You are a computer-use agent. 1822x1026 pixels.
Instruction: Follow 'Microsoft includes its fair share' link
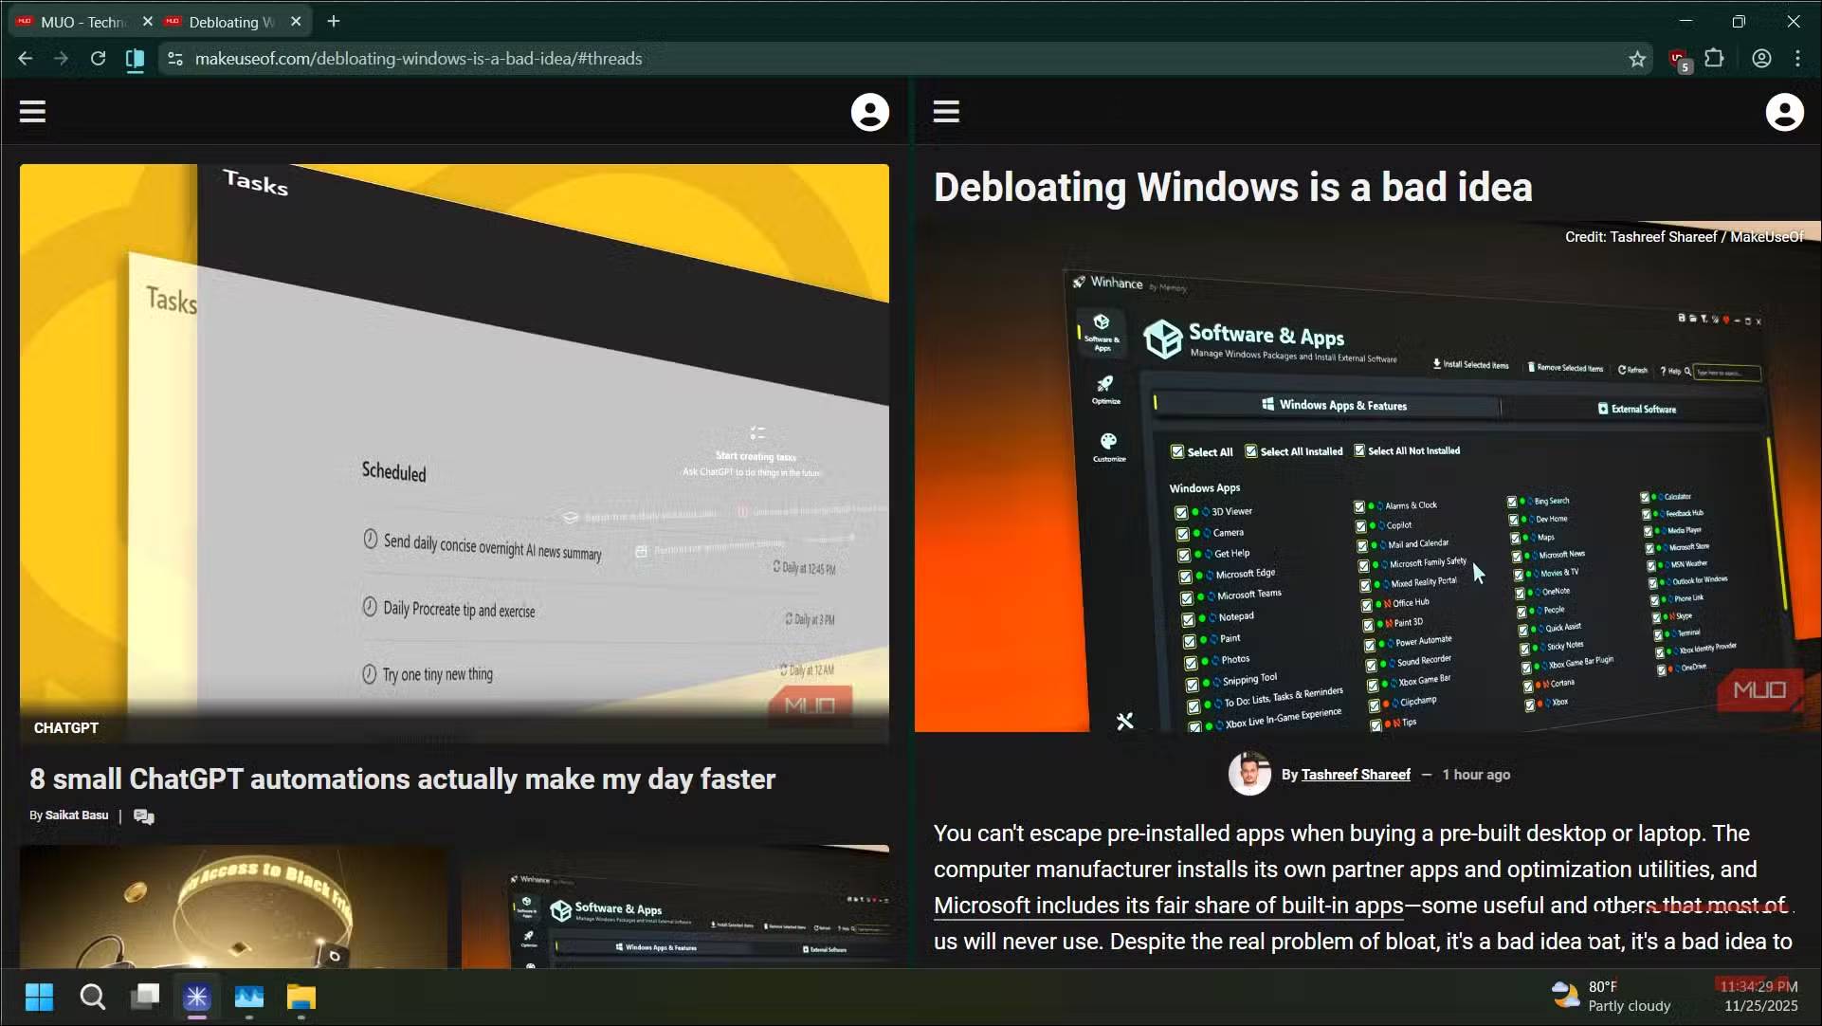[x=1168, y=906]
